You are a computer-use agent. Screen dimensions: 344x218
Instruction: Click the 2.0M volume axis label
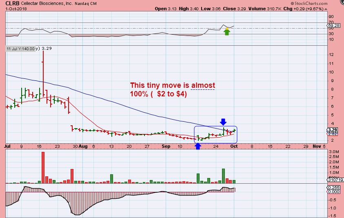(x=333, y=162)
